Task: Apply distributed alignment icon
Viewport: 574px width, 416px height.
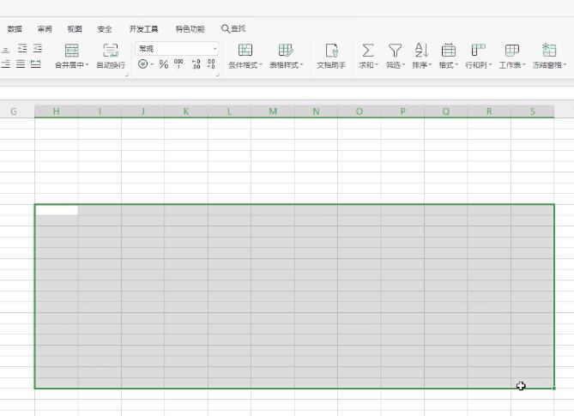Action: click(35, 64)
